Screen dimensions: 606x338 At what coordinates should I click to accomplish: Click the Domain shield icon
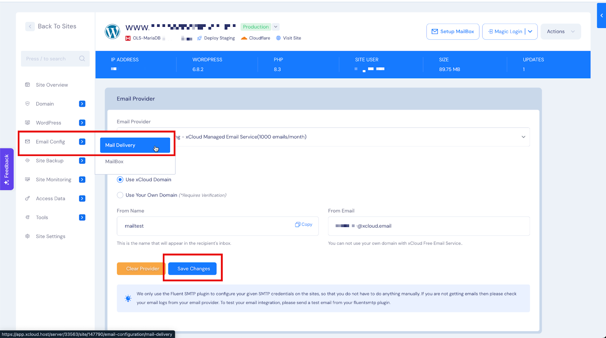(27, 104)
